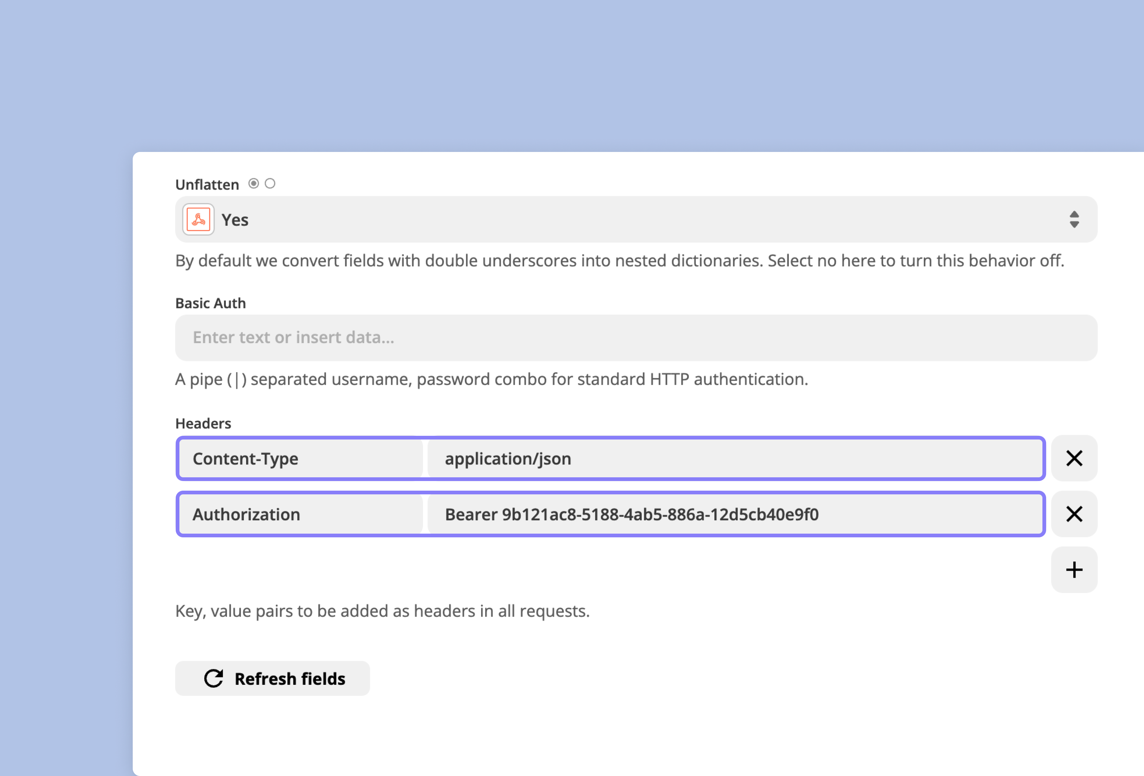This screenshot has width=1144, height=776.
Task: Click the webhook icon in the Unflatten field
Action: pos(198,219)
